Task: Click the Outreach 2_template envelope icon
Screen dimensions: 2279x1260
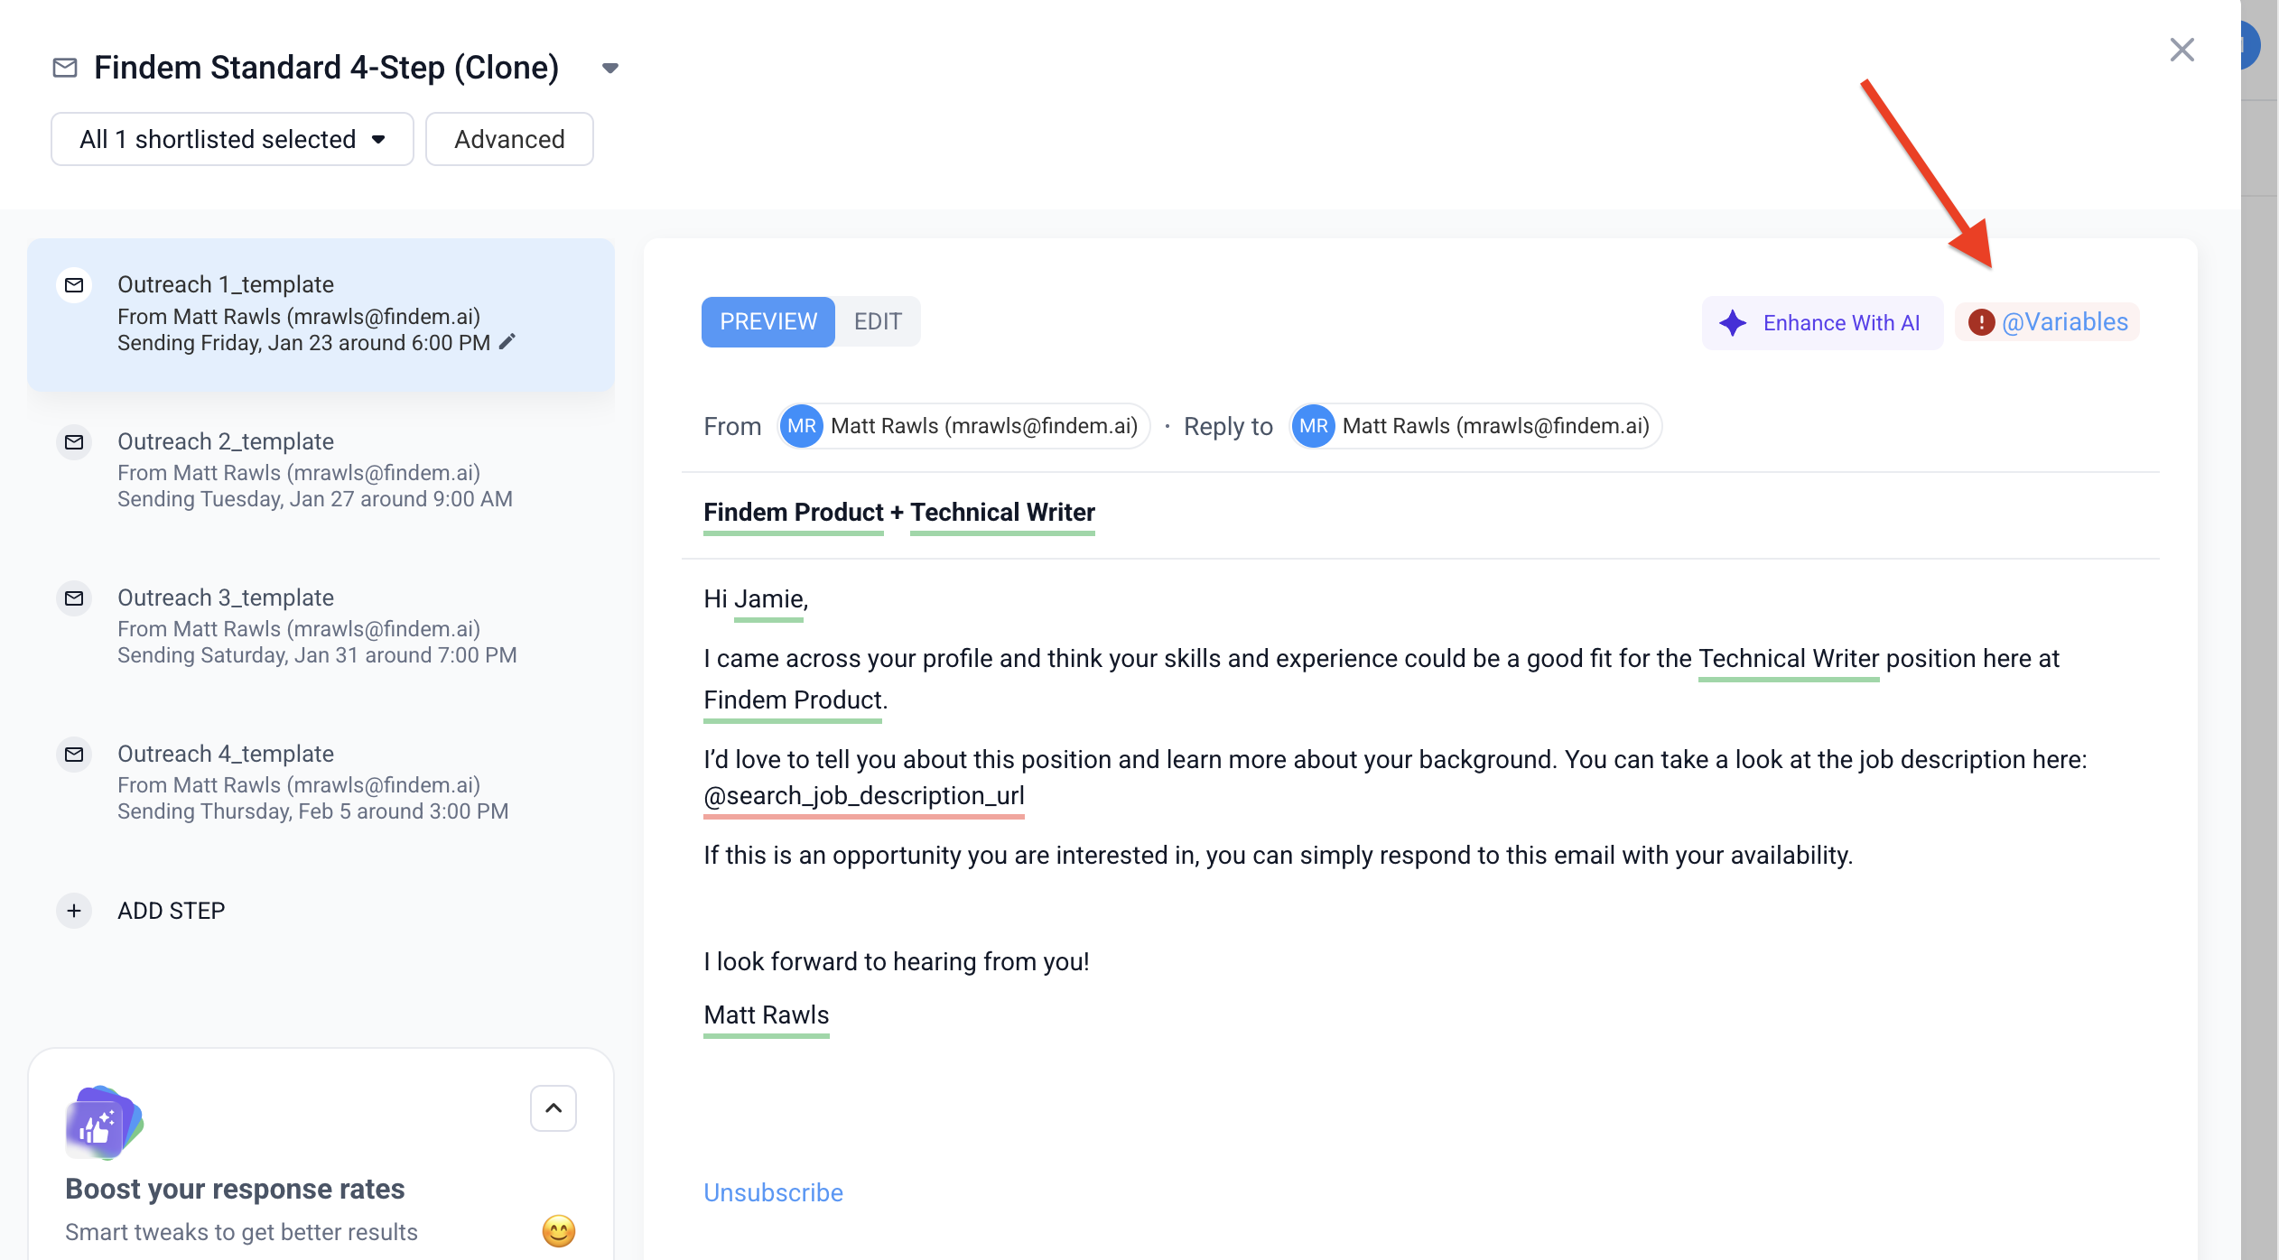Action: click(74, 442)
